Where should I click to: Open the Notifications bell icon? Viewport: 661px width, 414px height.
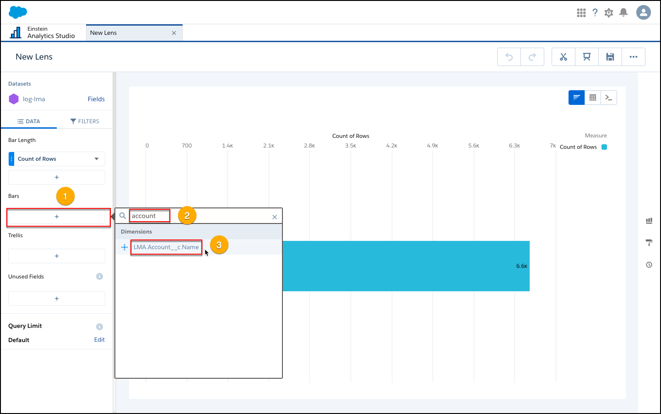click(x=623, y=13)
